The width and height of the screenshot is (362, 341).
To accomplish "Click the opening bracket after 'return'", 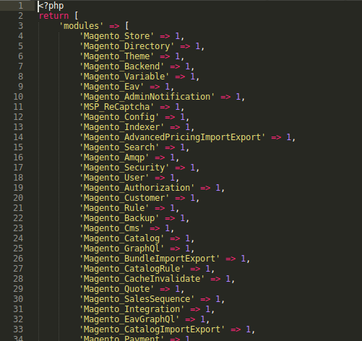I will coord(77,16).
